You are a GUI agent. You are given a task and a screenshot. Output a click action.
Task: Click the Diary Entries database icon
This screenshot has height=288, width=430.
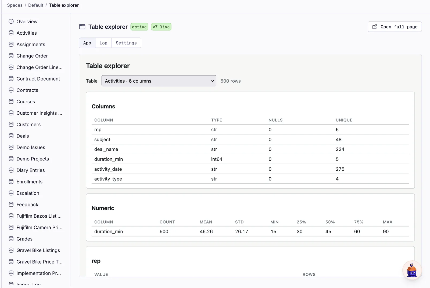11,170
